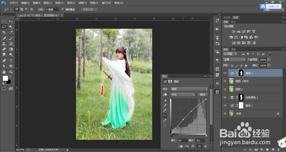Open the opacity 100% dropdown arrow
This screenshot has height=152, width=286.
coord(269,60)
